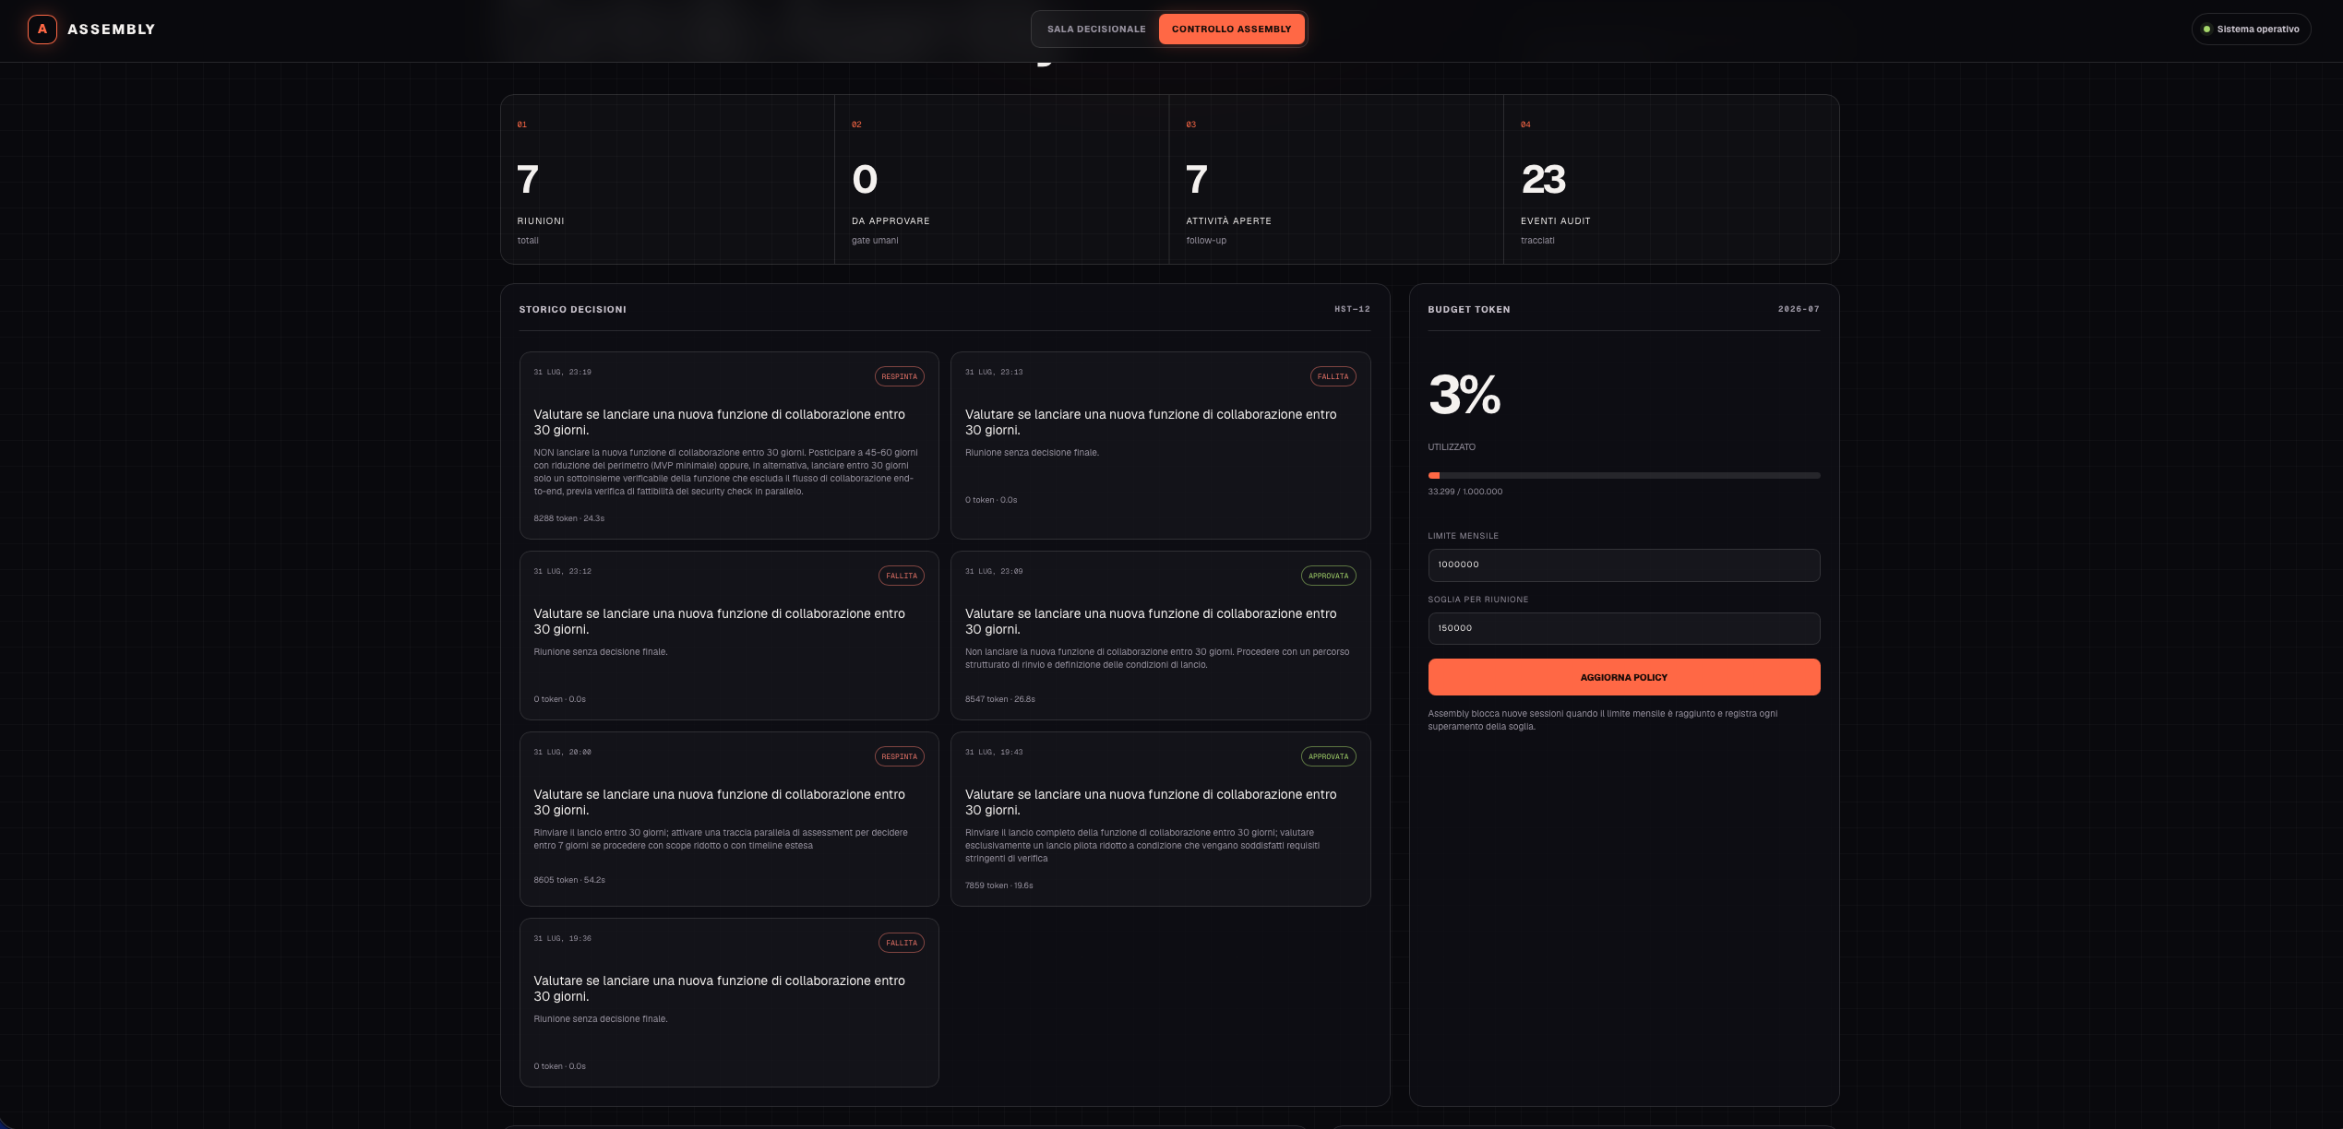Screen dimensions: 2343x1129
Task: Click the Assembly 'A' logo icon
Action: [x=42, y=30]
